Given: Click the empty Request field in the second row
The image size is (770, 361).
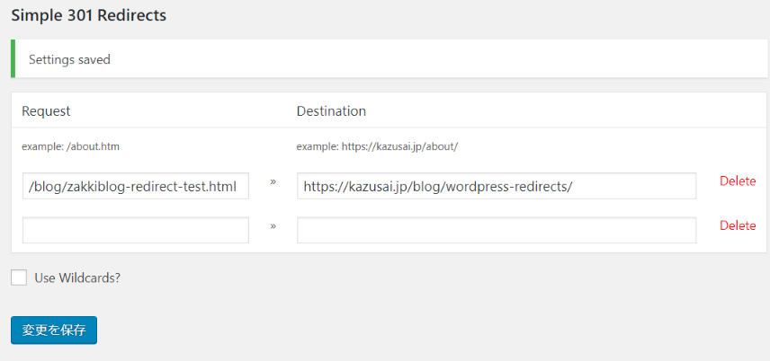Looking at the screenshot, I should [x=135, y=230].
